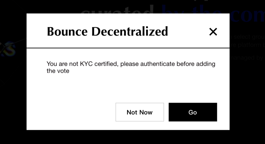This screenshot has width=265, height=144.
Task: Click blank white area below the message
Action: point(128,88)
